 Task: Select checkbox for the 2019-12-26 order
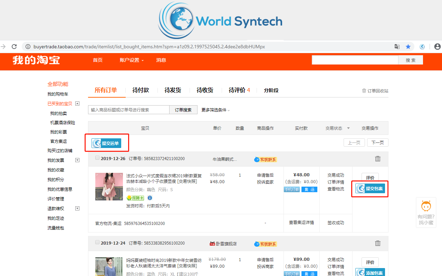pyautogui.click(x=97, y=158)
